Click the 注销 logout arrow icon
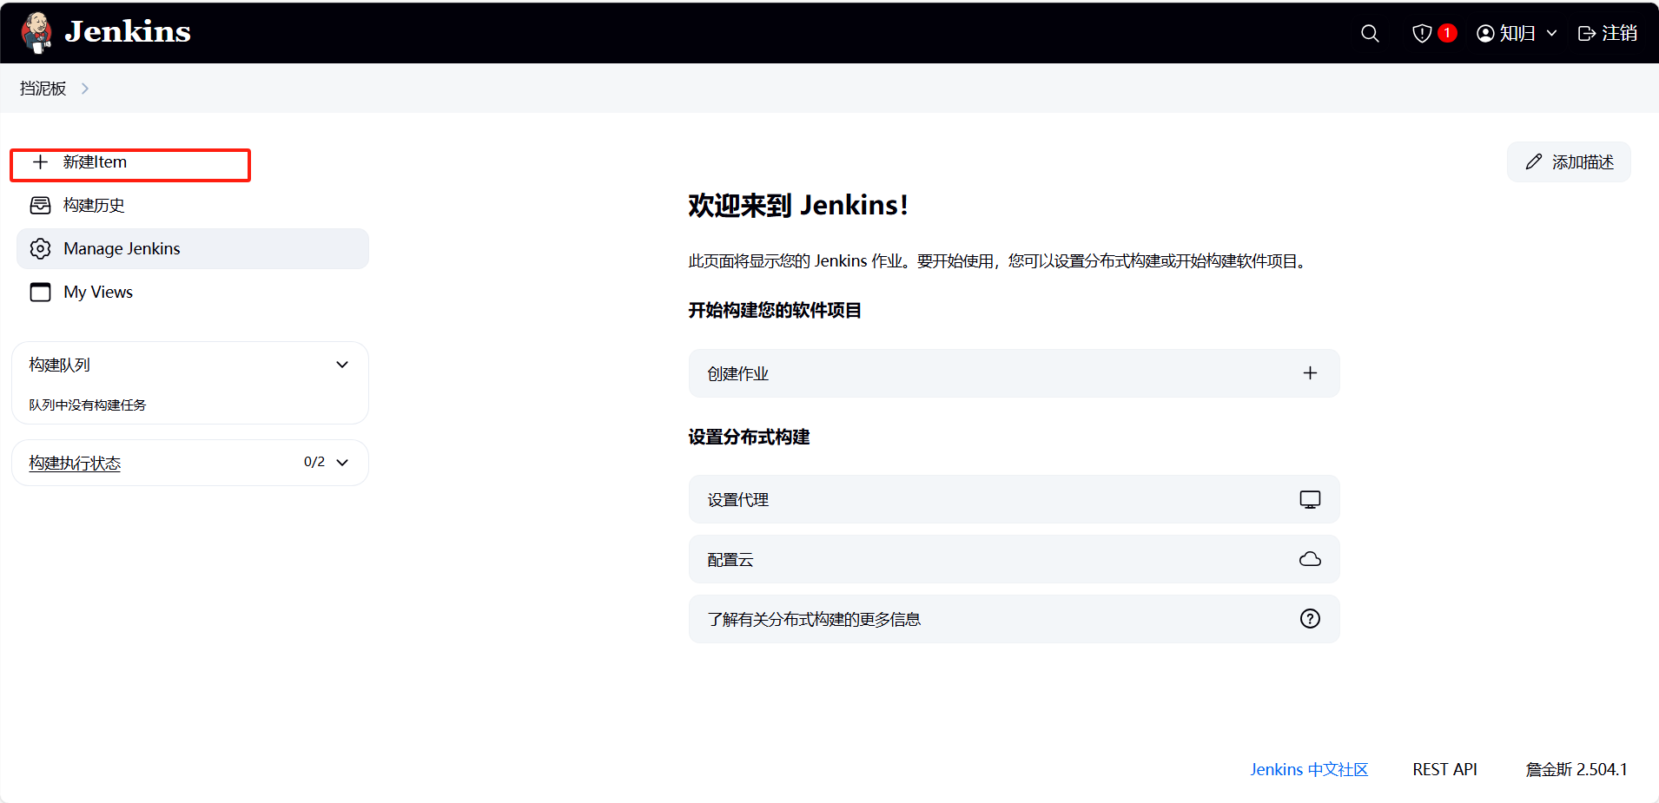 click(x=1587, y=33)
